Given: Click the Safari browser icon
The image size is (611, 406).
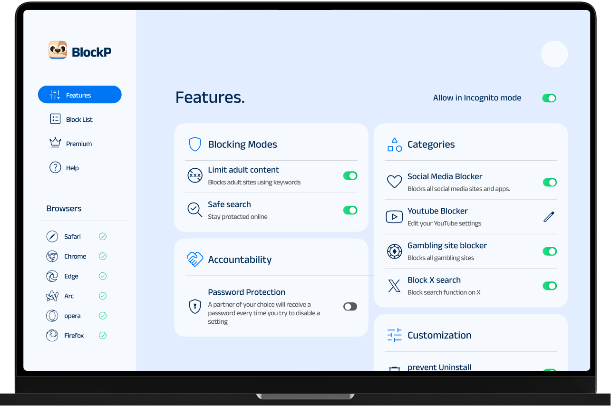Looking at the screenshot, I should (52, 236).
